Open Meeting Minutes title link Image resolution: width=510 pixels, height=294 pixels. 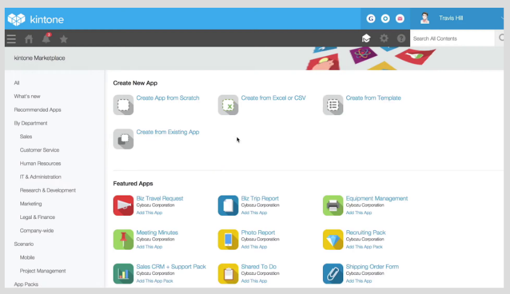157,233
